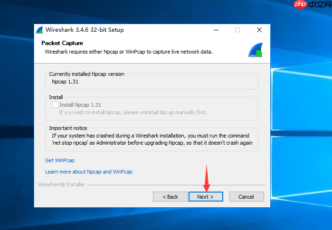Minimize the Wireshark Setup window
332x230 pixels.
[x=216, y=30]
